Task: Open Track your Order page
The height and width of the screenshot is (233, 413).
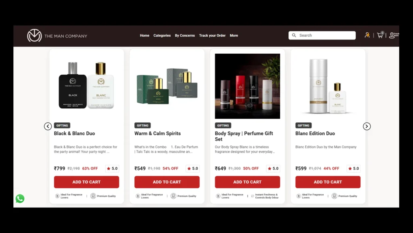Action: [x=212, y=36]
